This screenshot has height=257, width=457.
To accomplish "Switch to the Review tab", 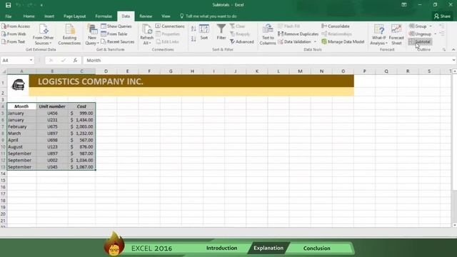I will (x=146, y=16).
